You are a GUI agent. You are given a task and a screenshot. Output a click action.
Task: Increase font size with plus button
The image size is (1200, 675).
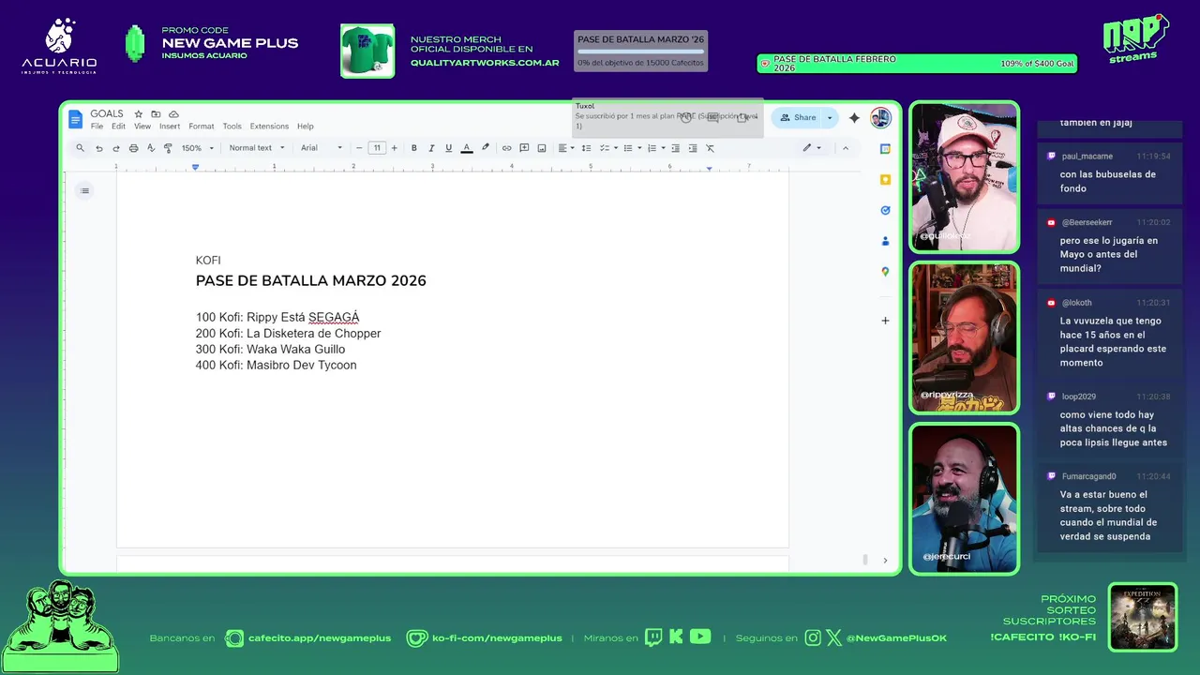(394, 148)
